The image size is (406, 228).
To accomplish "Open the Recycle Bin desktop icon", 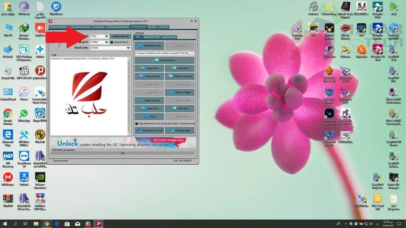I will (8, 73).
